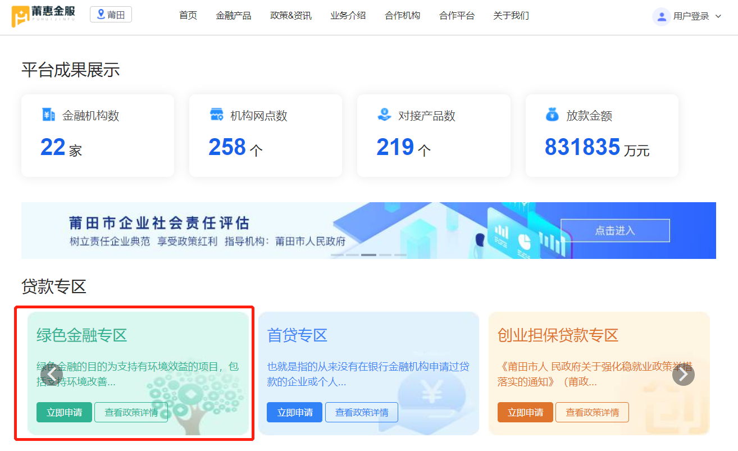Select the active banner carousel indicator

pos(368,254)
